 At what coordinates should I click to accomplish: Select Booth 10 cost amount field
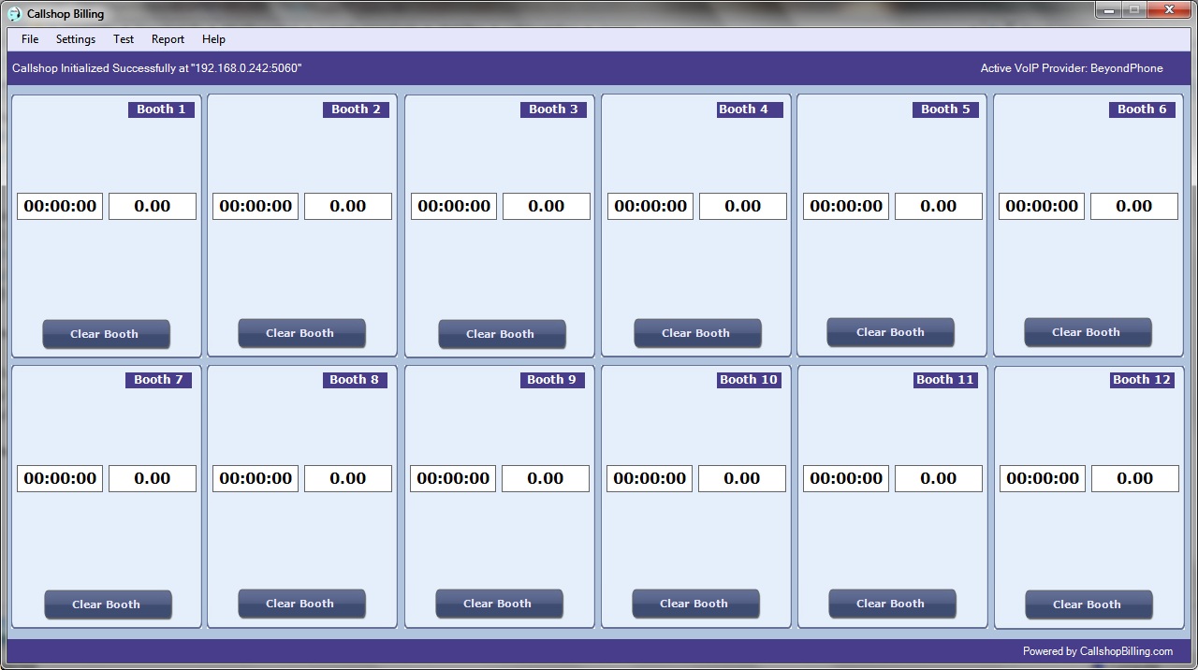pyautogui.click(x=742, y=478)
